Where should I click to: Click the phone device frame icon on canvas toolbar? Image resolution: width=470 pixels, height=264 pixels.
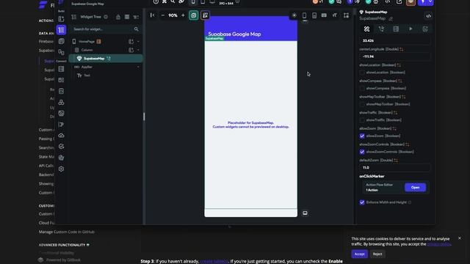(304, 15)
